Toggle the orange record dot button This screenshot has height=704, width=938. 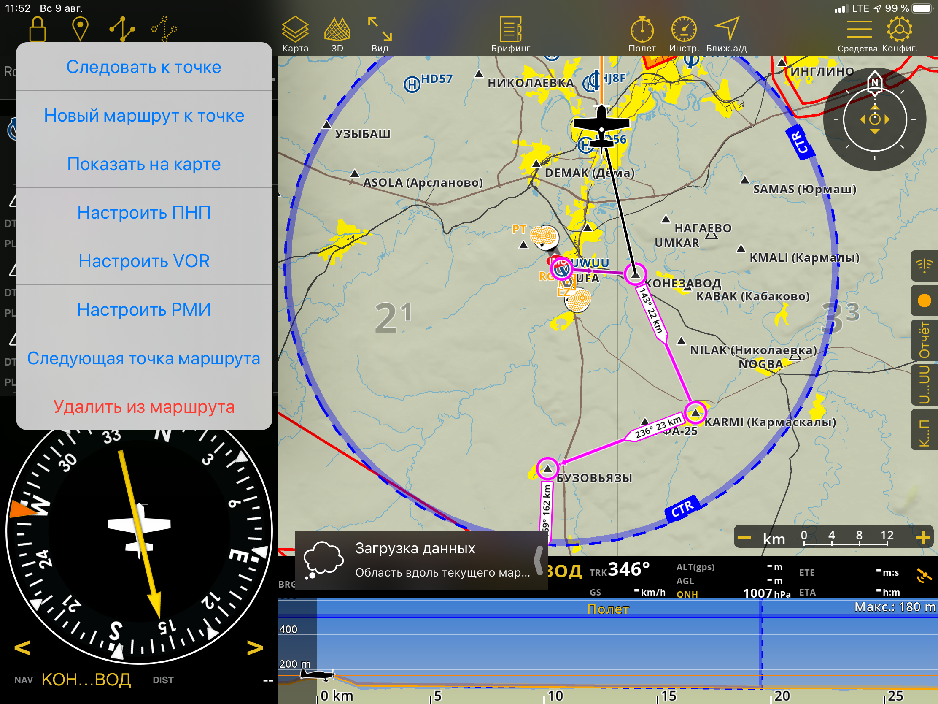(924, 301)
